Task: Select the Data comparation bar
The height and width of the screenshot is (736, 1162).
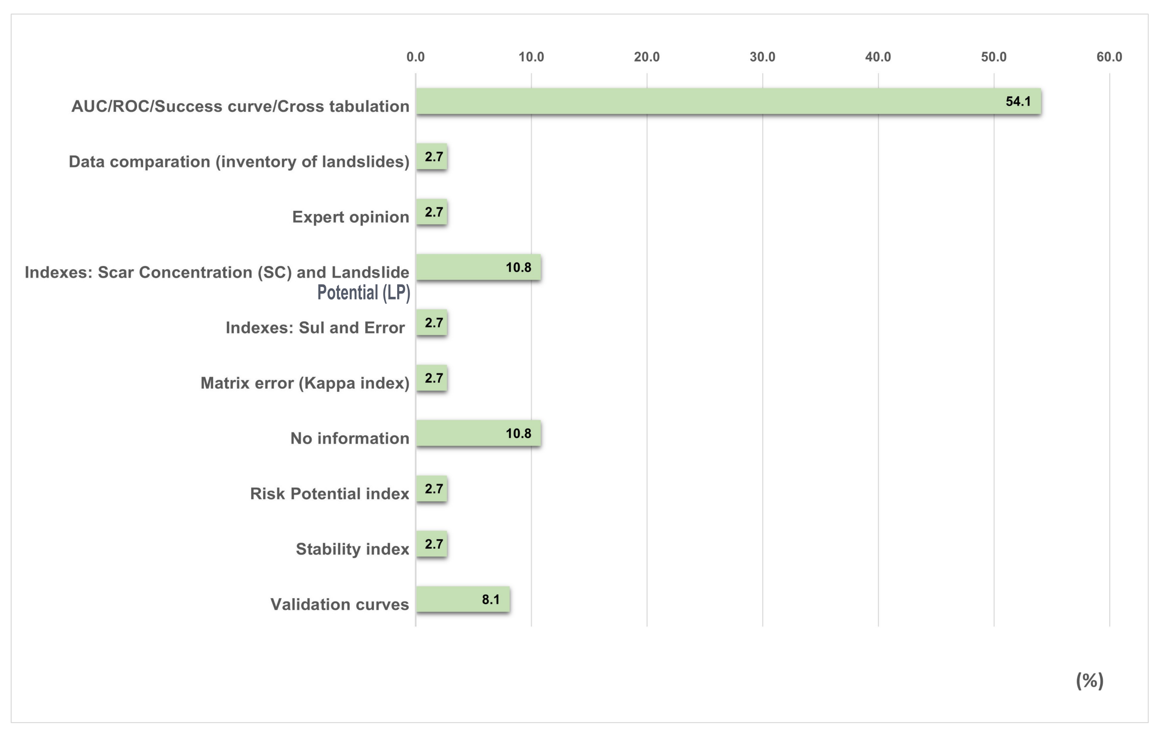Action: [431, 157]
